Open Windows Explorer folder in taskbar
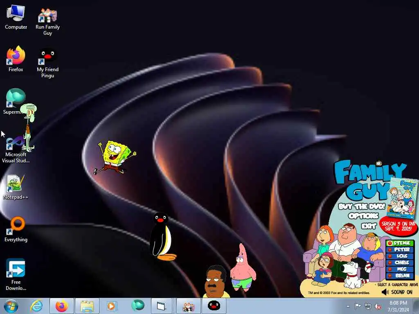 coord(87,306)
